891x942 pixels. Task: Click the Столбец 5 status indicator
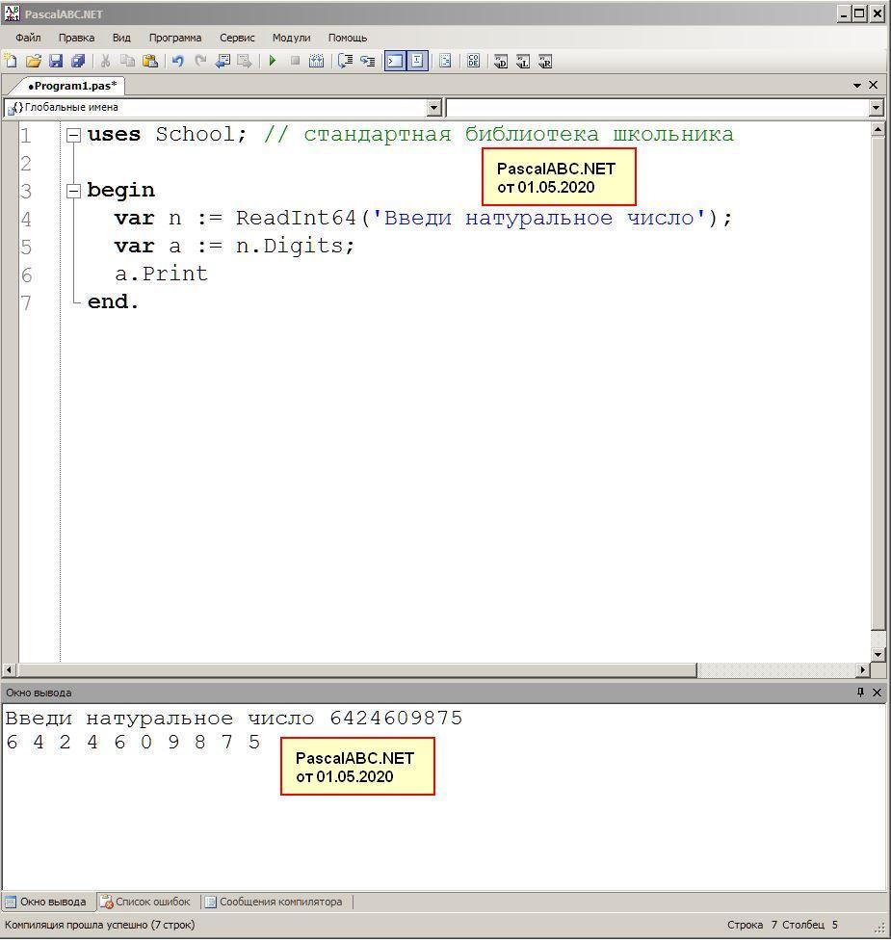coord(810,925)
